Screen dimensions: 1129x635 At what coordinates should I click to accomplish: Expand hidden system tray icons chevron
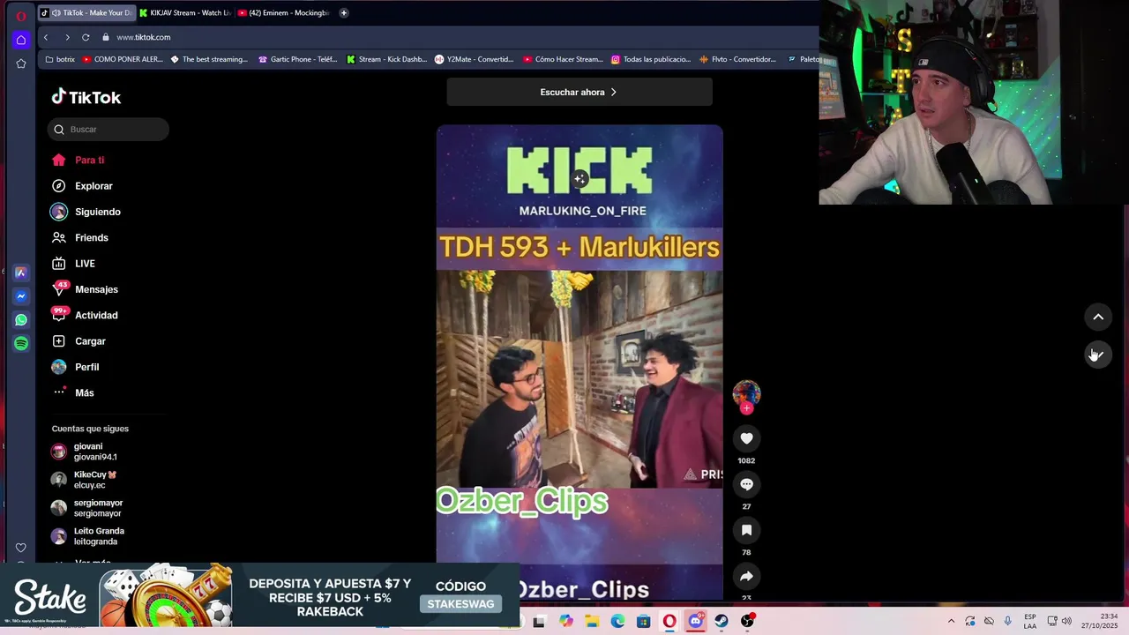pos(951,622)
